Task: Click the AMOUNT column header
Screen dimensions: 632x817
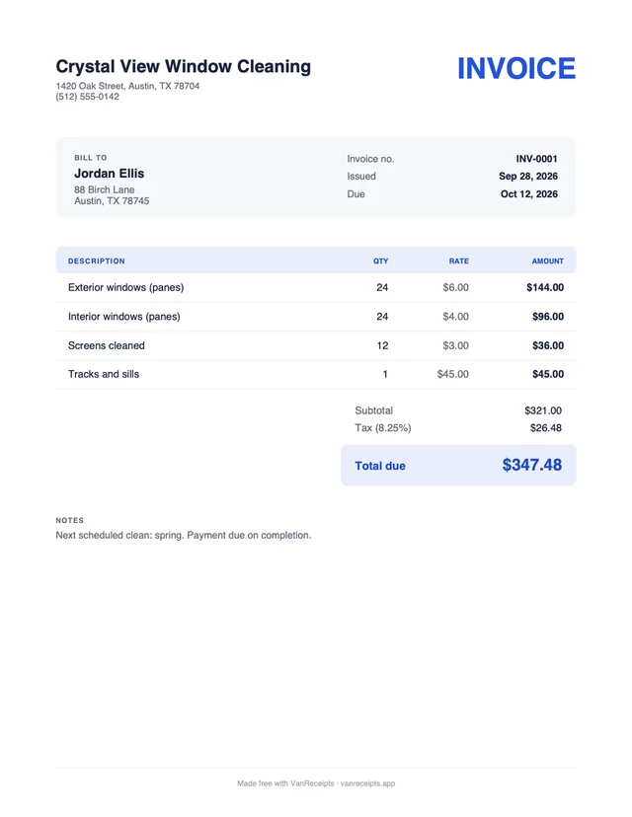Action: pyautogui.click(x=547, y=261)
